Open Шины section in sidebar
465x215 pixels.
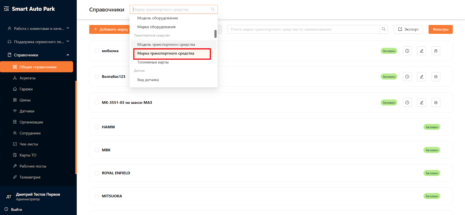tap(25, 100)
